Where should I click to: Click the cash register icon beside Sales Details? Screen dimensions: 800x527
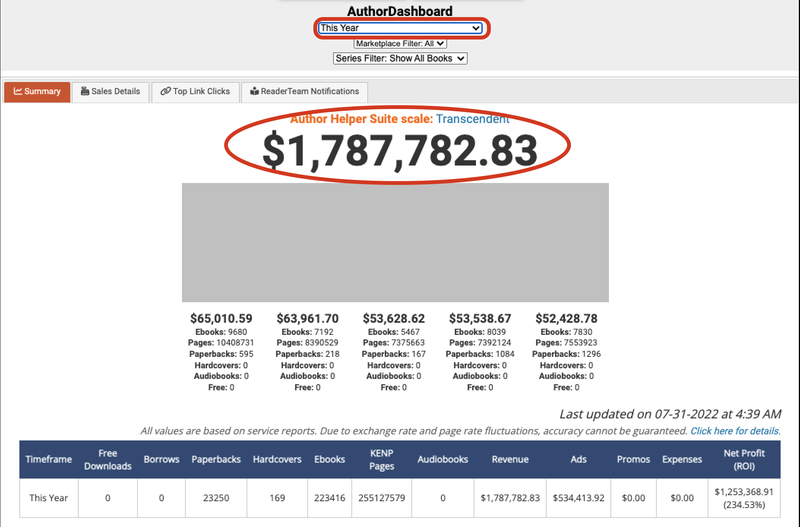[x=85, y=91]
